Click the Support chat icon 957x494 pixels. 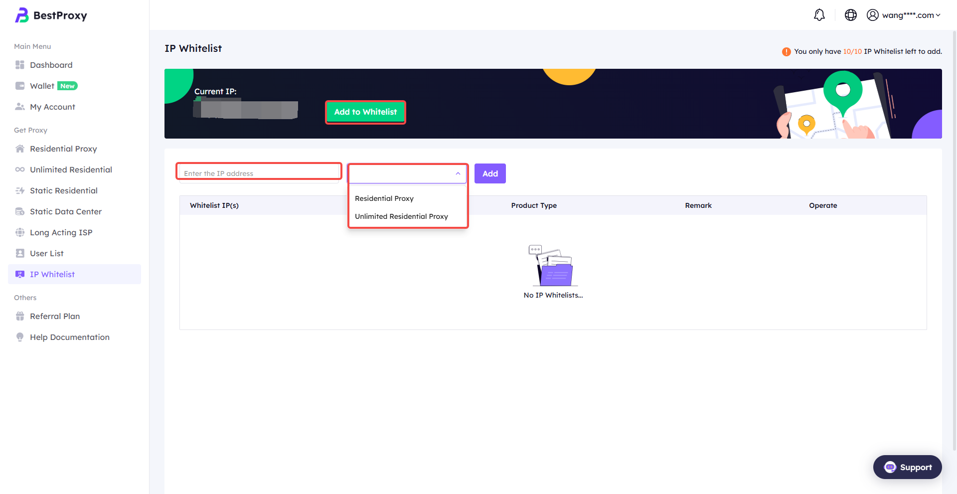click(890, 467)
